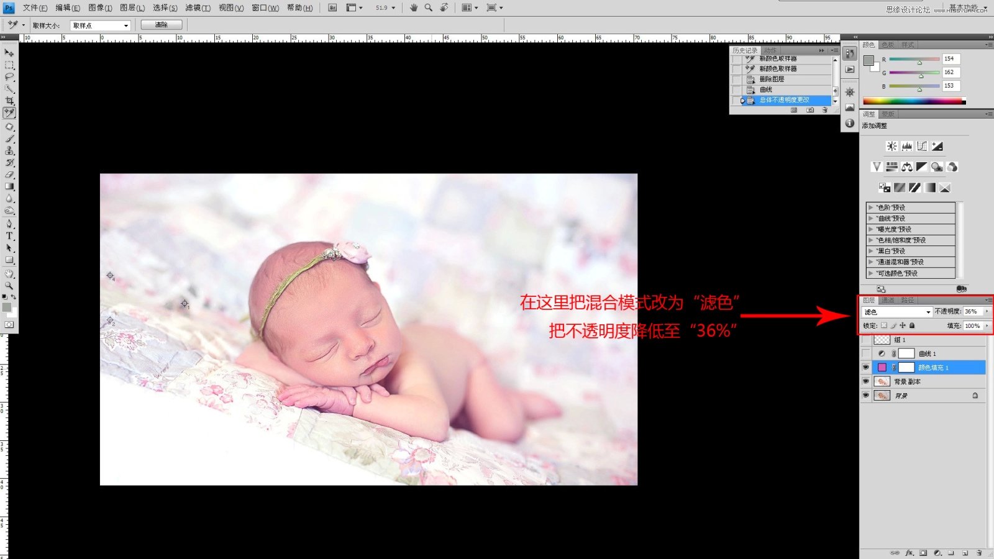Viewport: 994px width, 559px height.
Task: Add a Curves adjustment from the Adjustments panel
Action: 922,146
